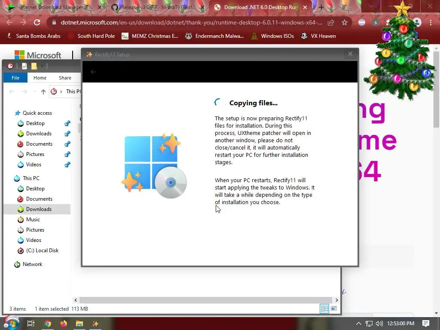Open File tab in File Explorer
Viewport: 440px width, 330px height.
[15, 78]
